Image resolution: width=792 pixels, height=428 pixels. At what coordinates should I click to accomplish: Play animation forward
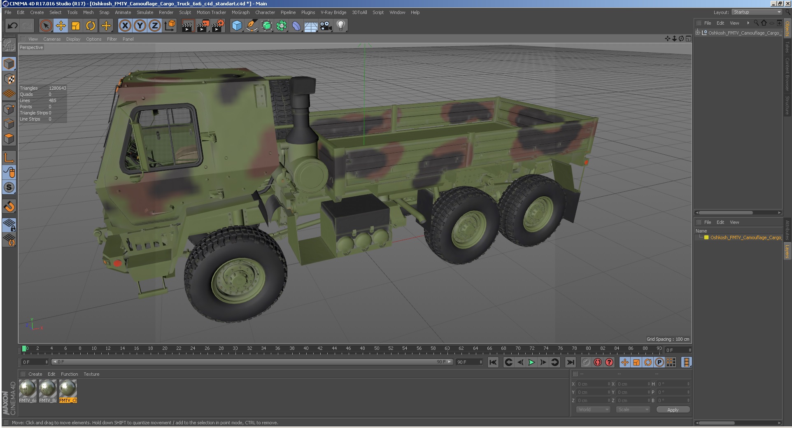click(531, 362)
